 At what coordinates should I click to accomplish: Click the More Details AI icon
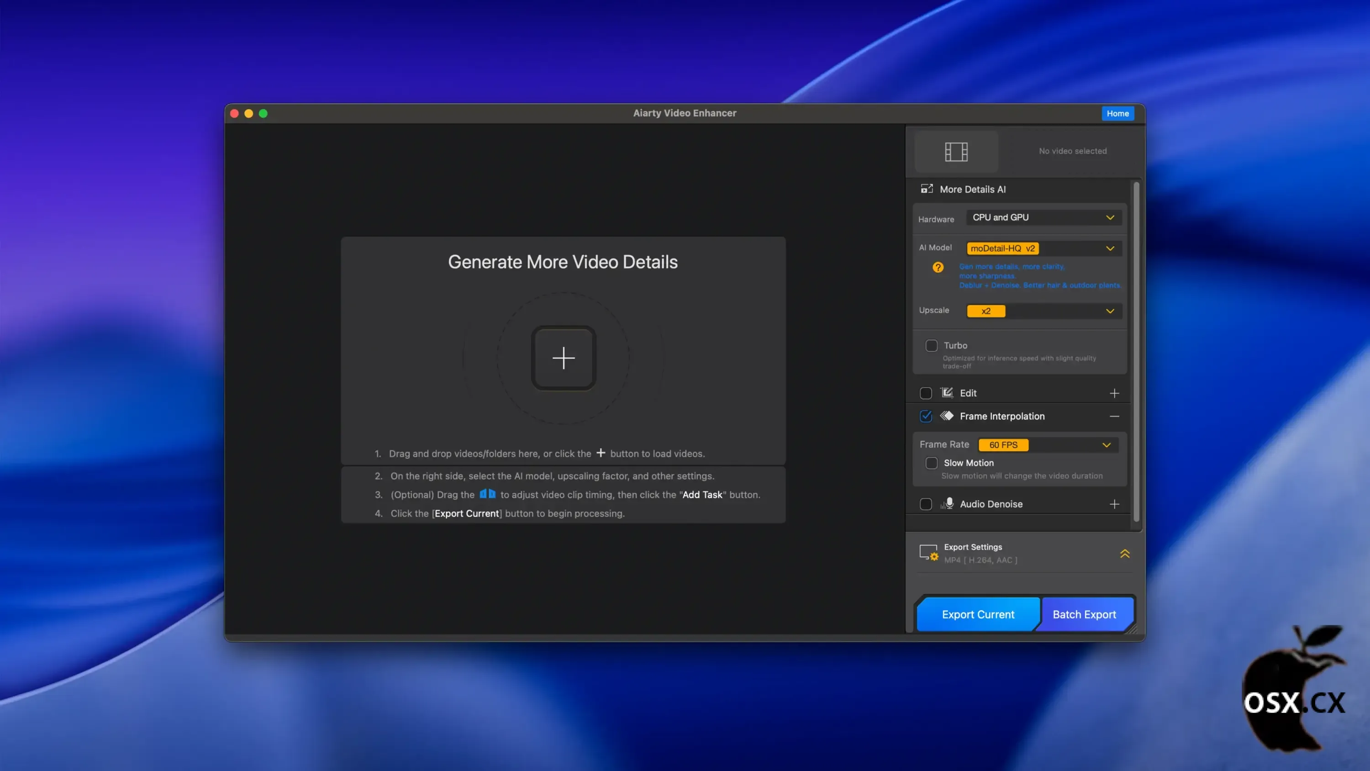click(927, 189)
